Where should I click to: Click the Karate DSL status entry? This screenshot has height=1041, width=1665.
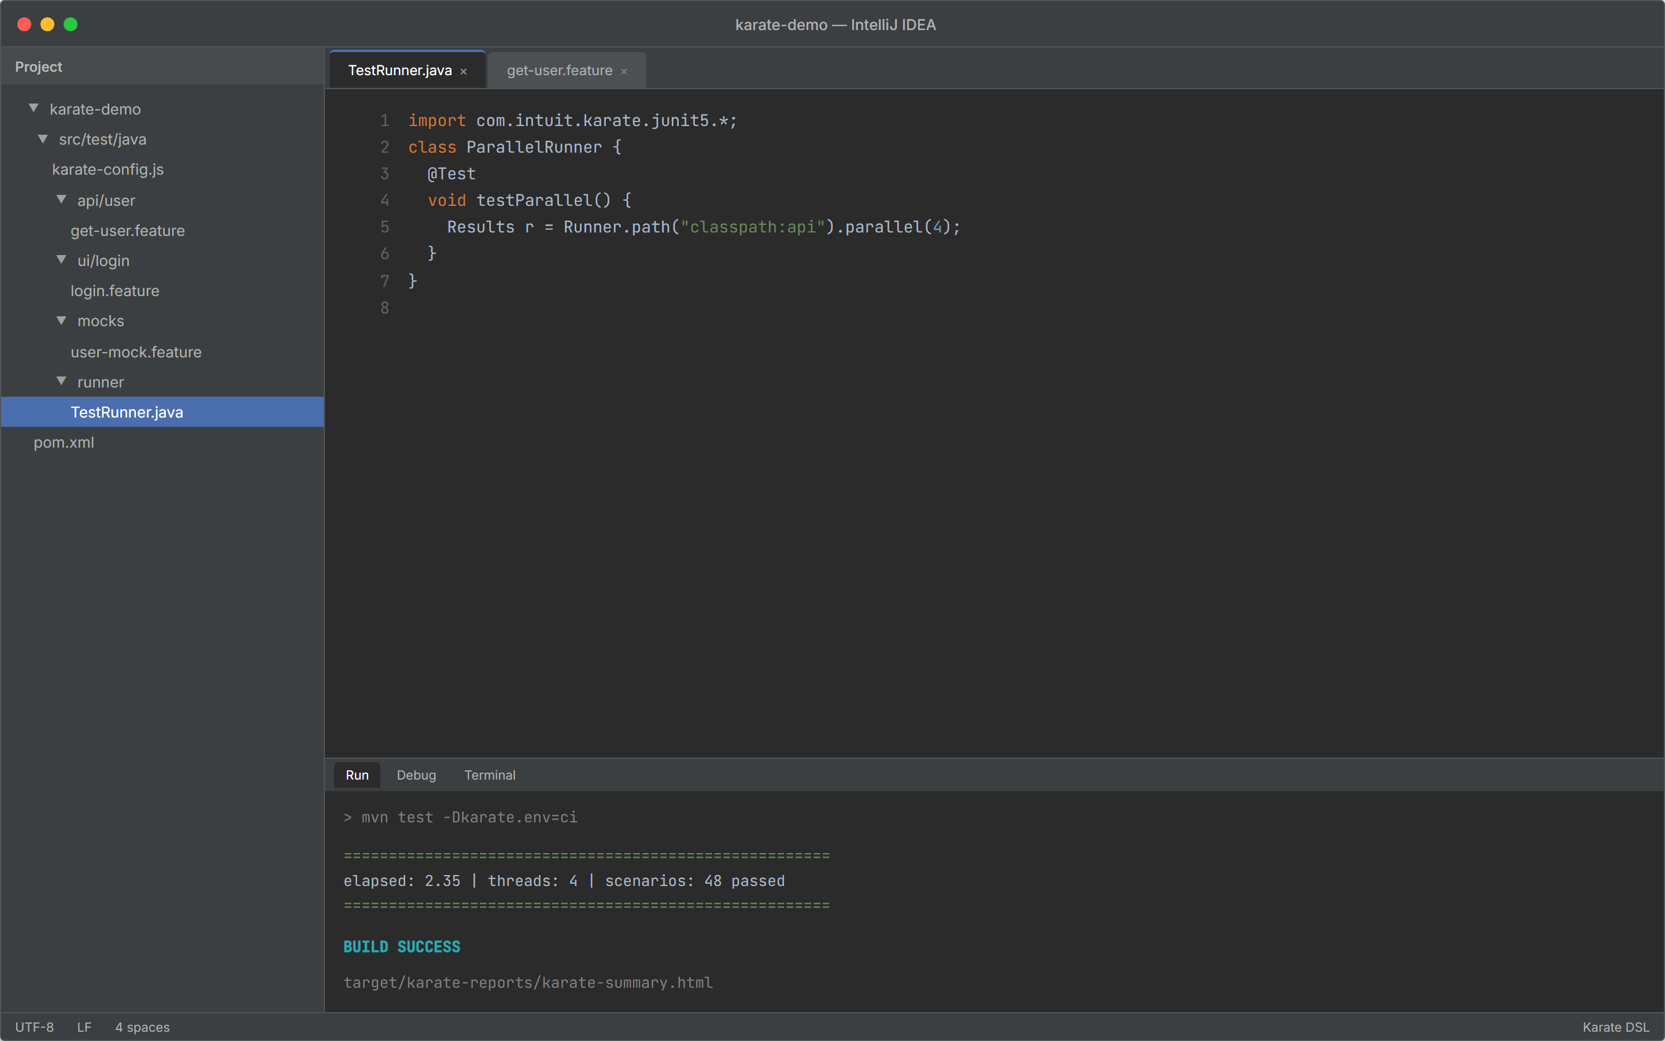1615,1027
